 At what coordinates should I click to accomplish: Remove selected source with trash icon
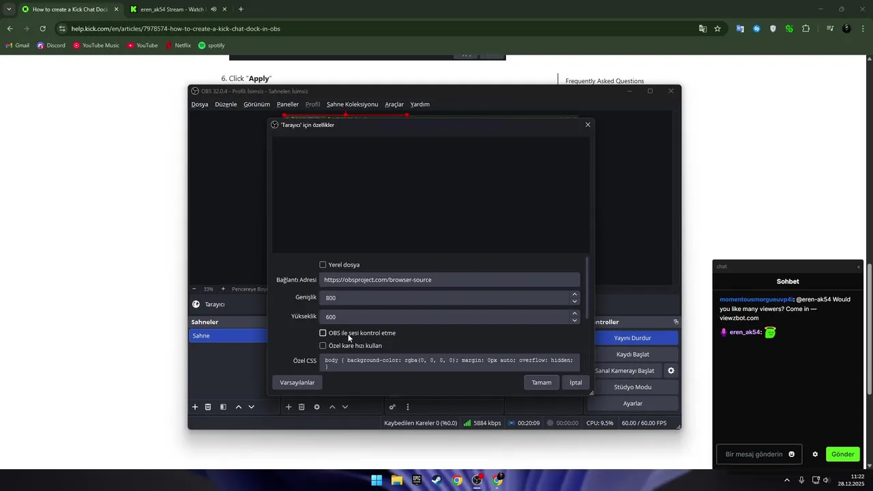tap(301, 407)
